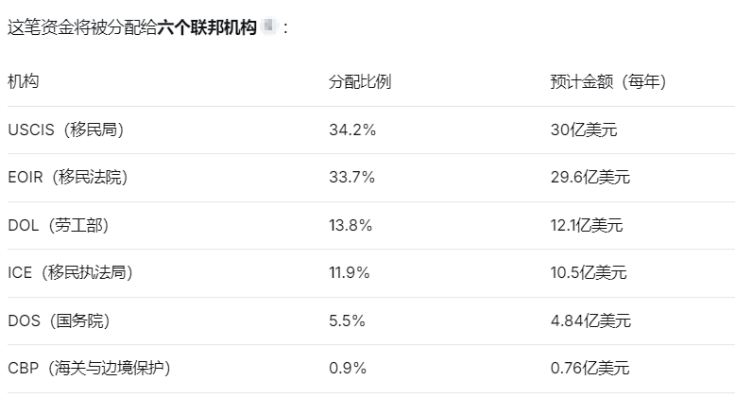This screenshot has width=735, height=398.
Task: Click the bold 六个联邦机构 text
Action: coord(207,27)
